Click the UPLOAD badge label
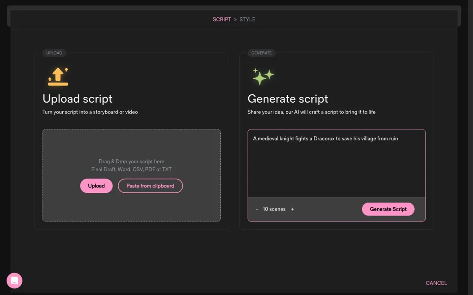473x295 pixels. pos(54,53)
